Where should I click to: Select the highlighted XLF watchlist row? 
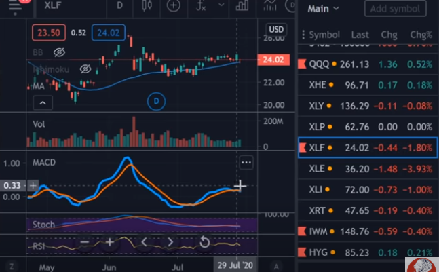367,147
